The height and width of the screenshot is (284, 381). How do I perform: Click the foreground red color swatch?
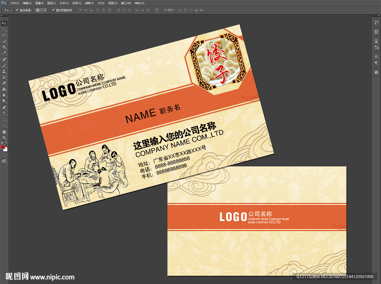[3, 147]
